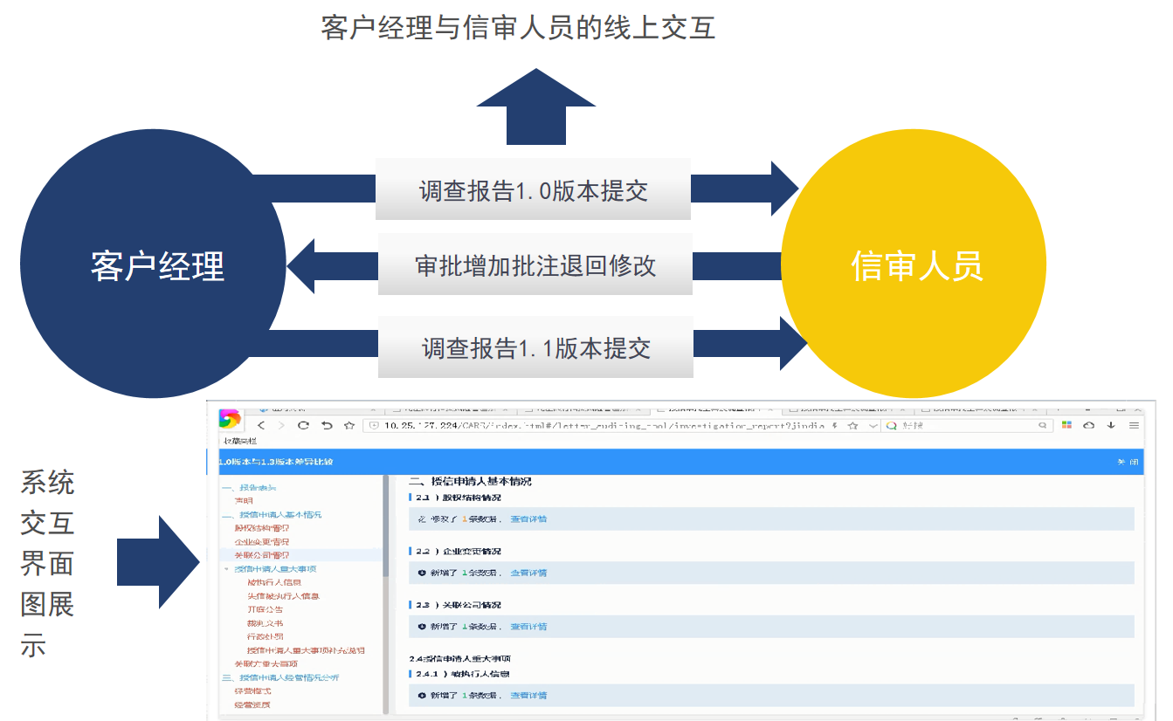Click the cloud sync icon
The width and height of the screenshot is (1173, 721).
pos(1088,425)
